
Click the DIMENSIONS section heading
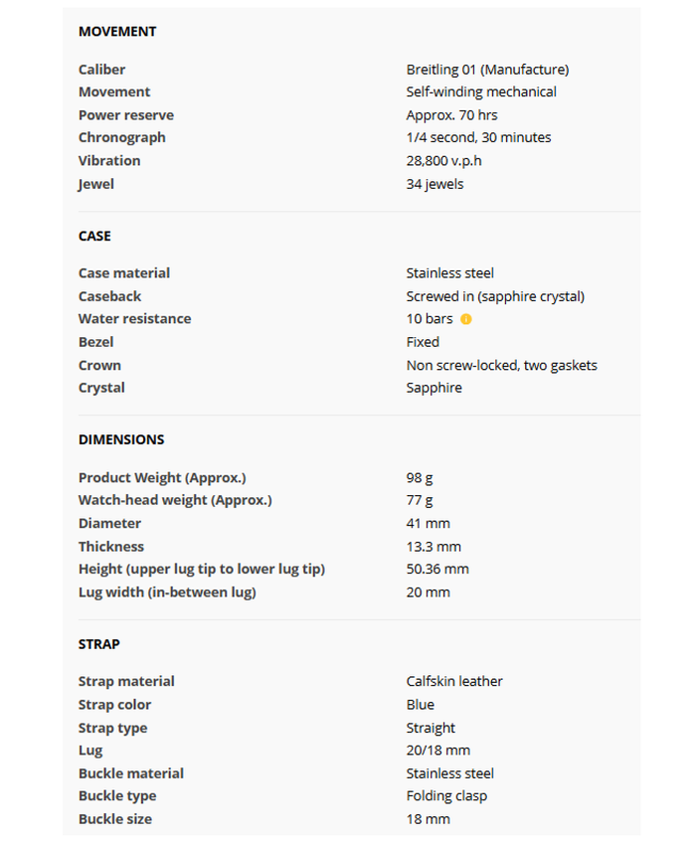(x=121, y=439)
